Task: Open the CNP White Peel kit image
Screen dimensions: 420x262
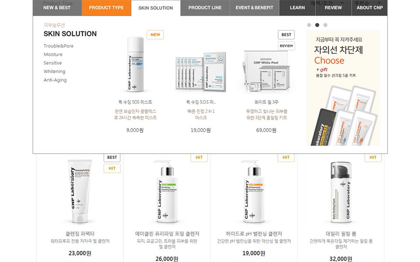Action: coord(266,71)
